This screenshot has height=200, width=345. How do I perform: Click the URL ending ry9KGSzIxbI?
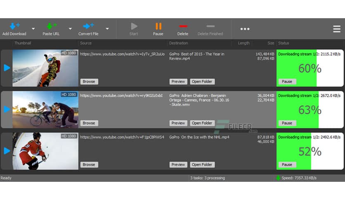[x=121, y=95]
